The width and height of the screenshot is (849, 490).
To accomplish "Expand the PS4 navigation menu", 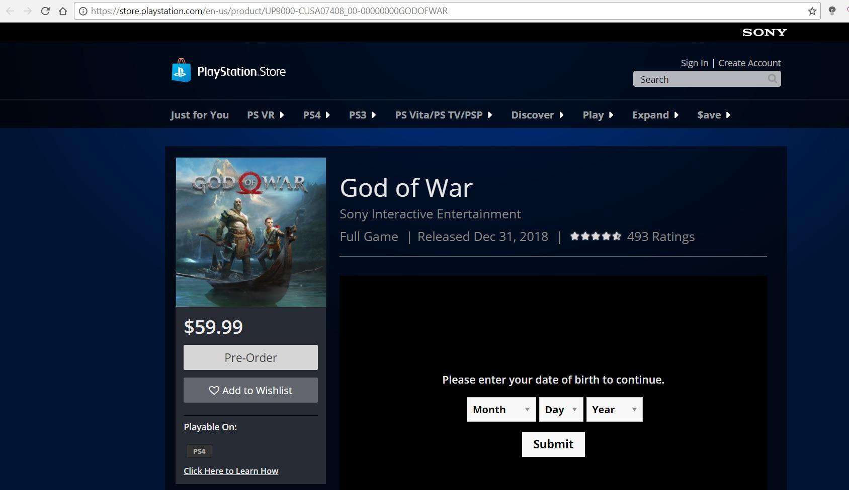I will (x=316, y=115).
